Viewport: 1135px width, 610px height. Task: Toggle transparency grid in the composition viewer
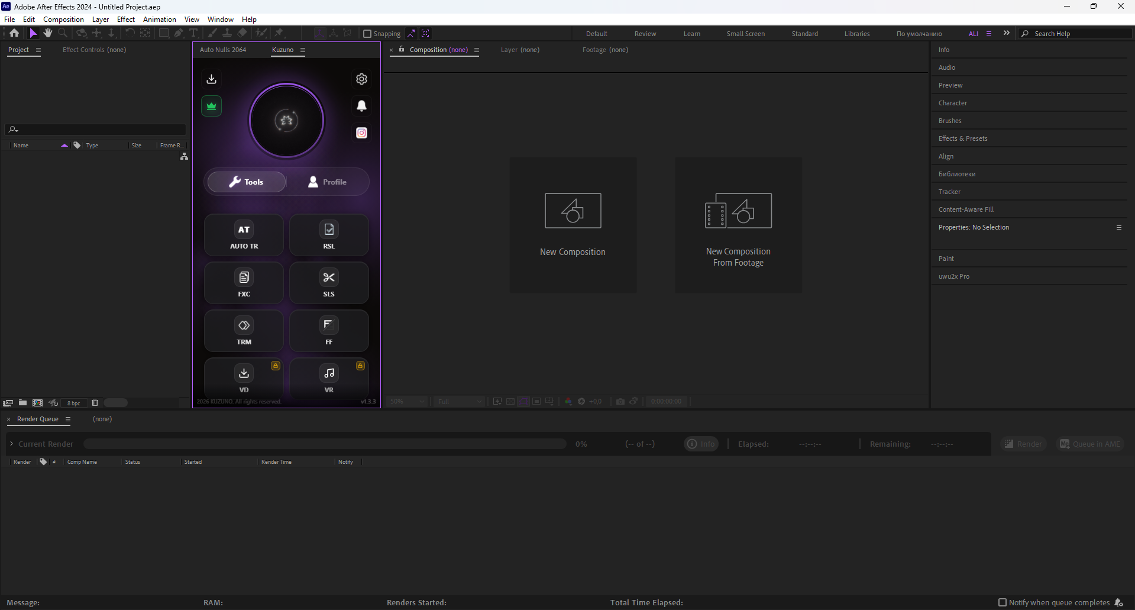(510, 401)
